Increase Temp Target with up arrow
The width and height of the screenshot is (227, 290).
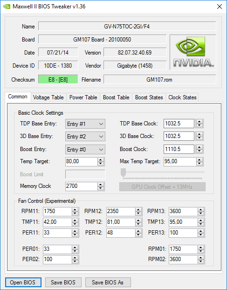[101, 160]
